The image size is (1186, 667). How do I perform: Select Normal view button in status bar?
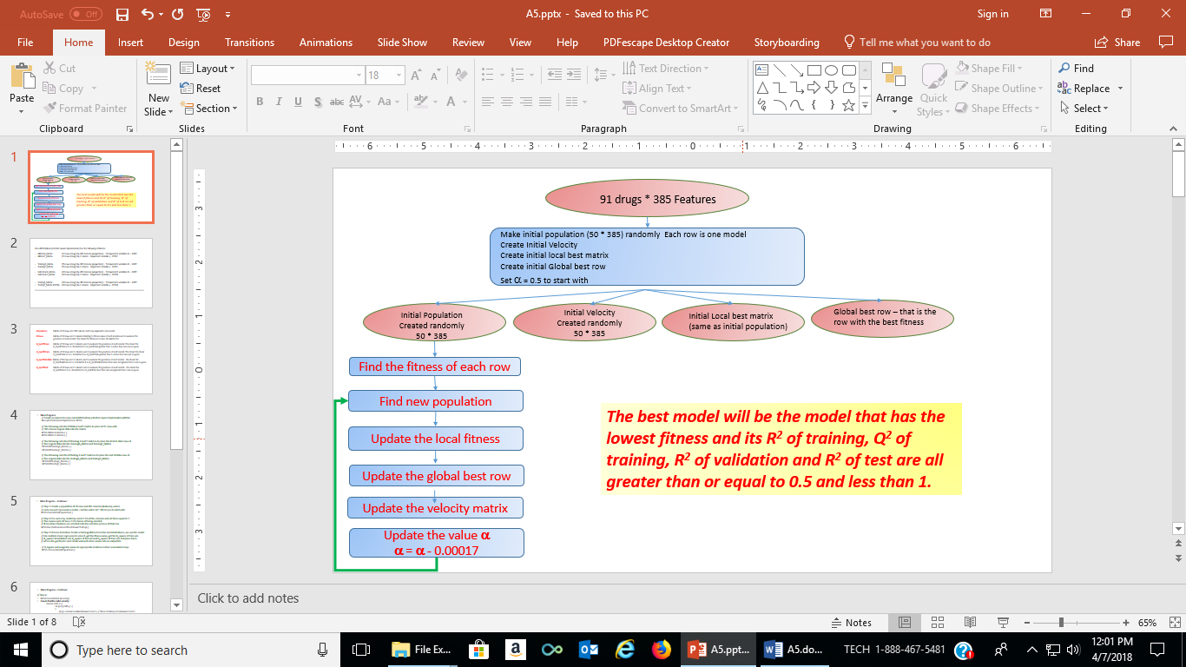point(904,623)
